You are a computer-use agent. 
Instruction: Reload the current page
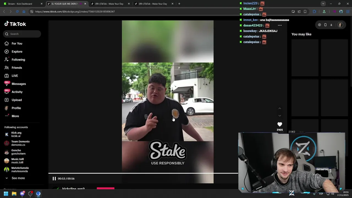pyautogui.click(x=17, y=12)
